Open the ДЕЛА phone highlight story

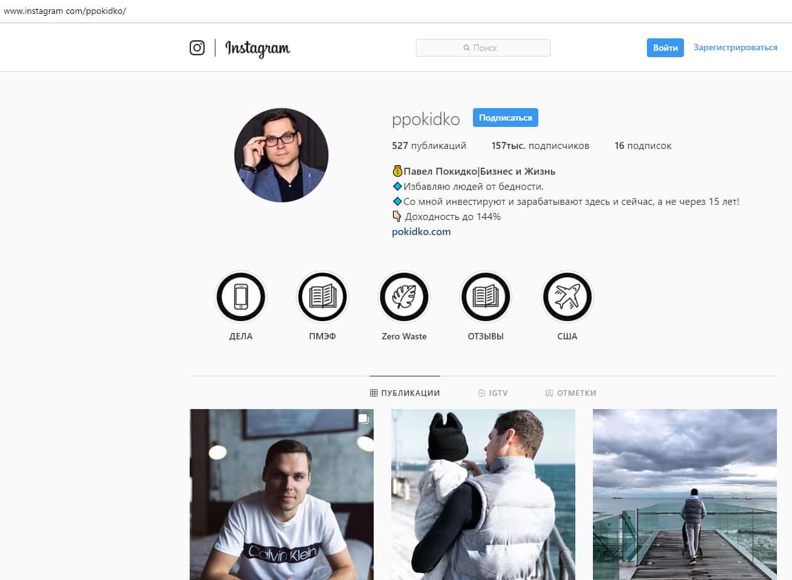tap(241, 297)
